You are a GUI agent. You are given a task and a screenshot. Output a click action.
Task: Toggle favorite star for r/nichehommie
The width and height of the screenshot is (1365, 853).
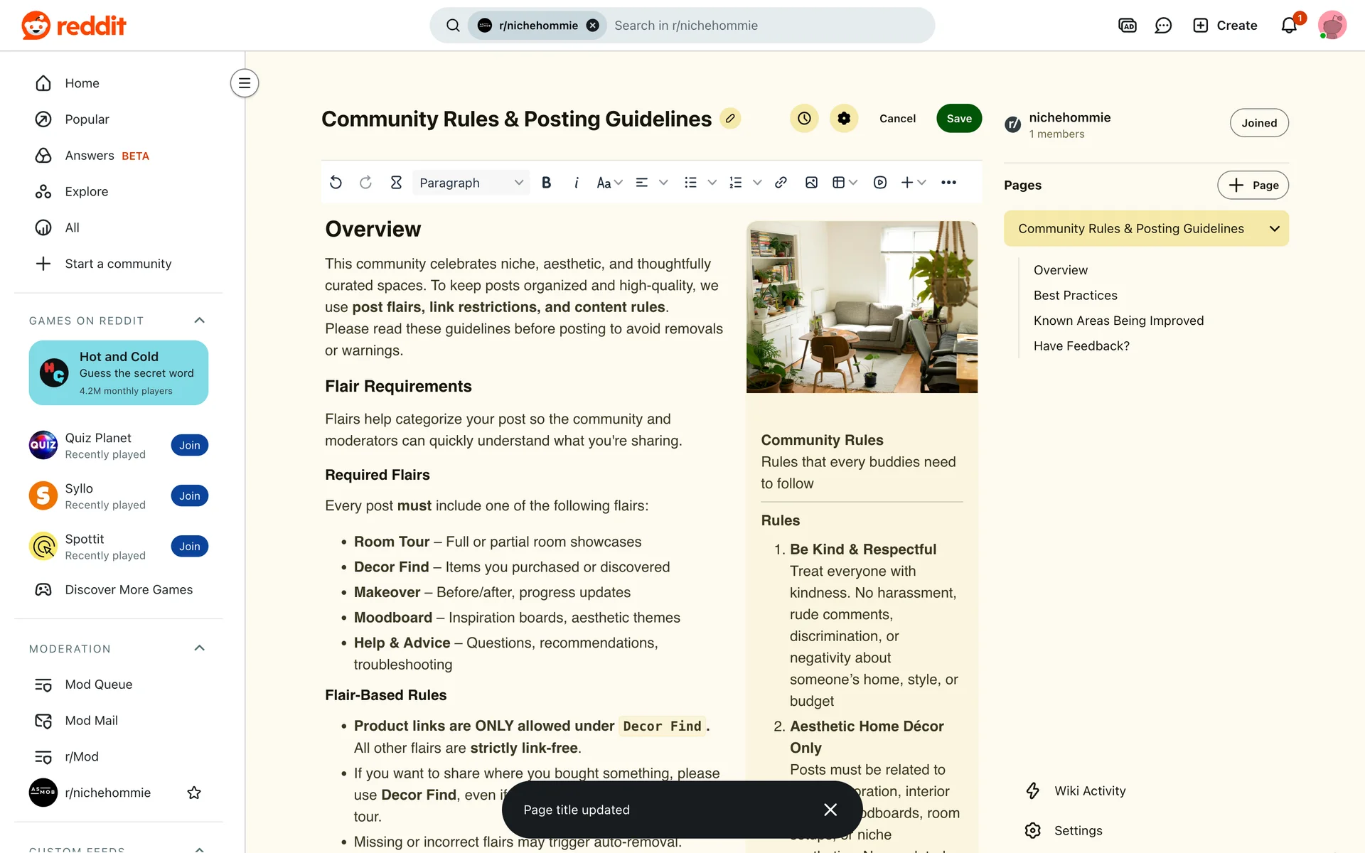[194, 793]
